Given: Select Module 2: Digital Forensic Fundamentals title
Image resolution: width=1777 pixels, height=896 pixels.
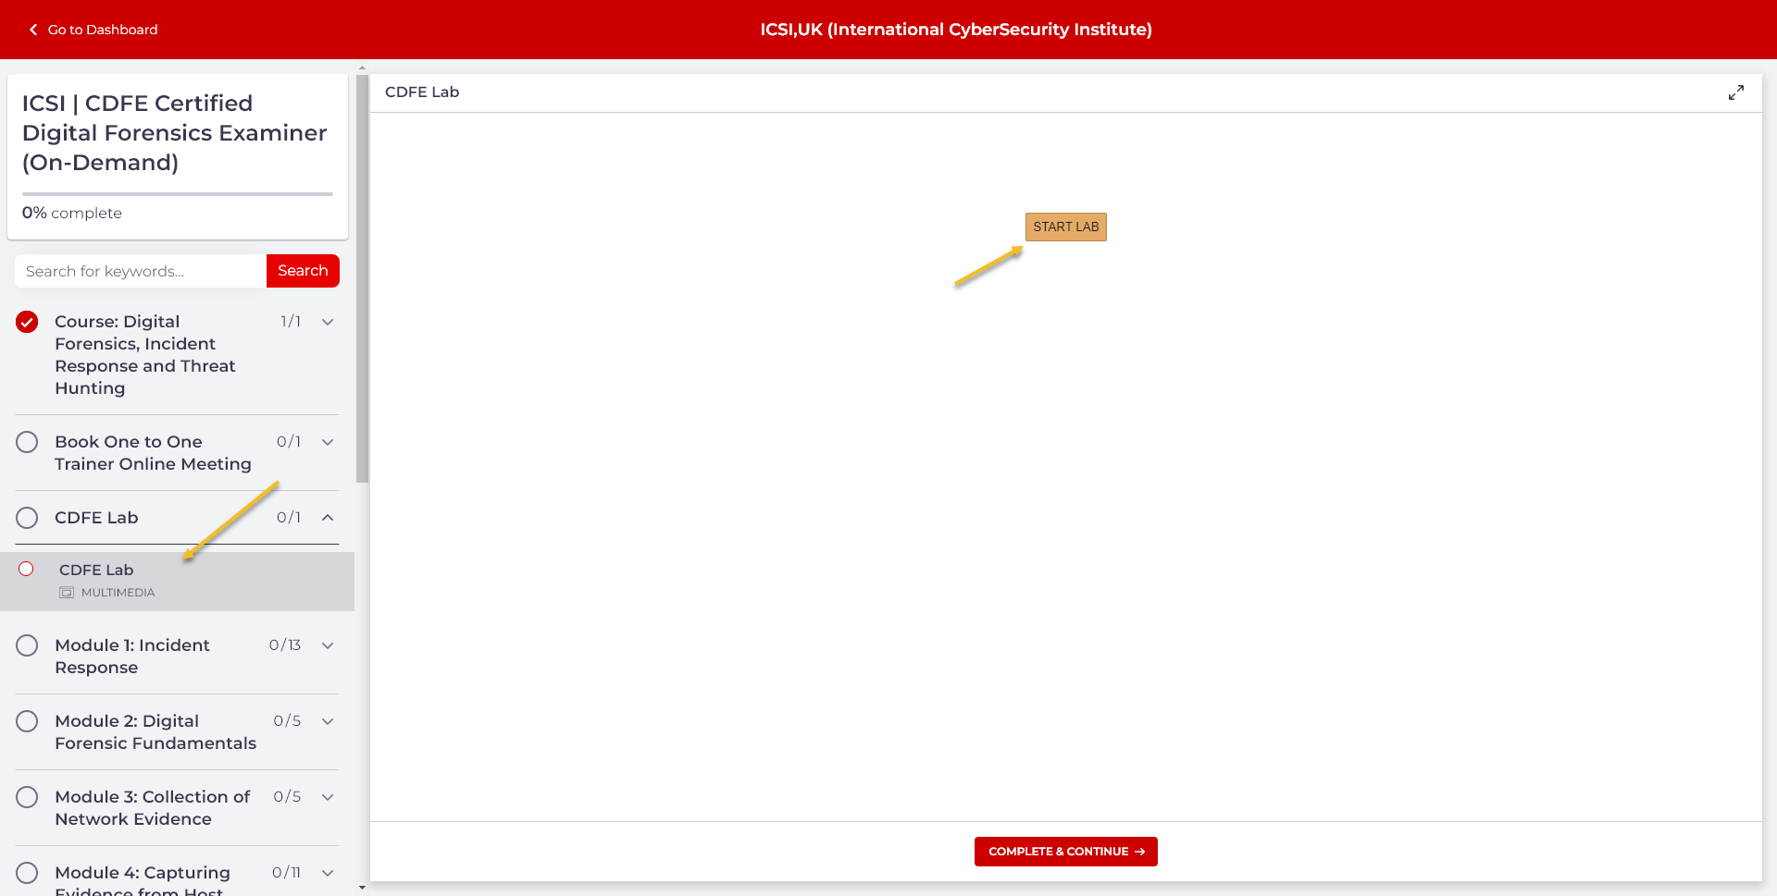Looking at the screenshot, I should click(x=155, y=732).
